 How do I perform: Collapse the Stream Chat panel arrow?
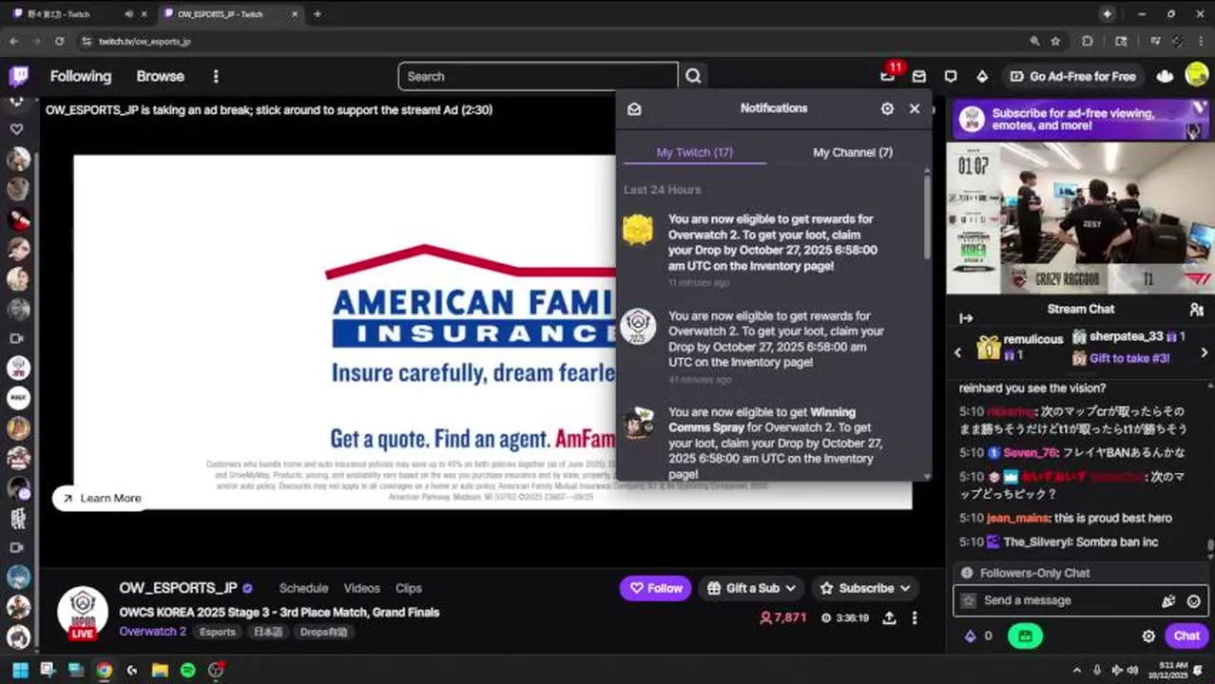pos(966,318)
